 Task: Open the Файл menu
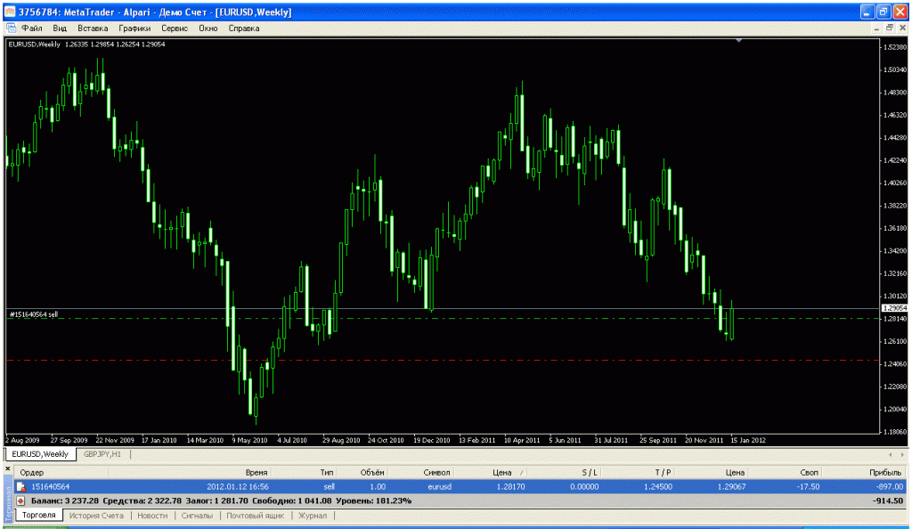(32, 28)
